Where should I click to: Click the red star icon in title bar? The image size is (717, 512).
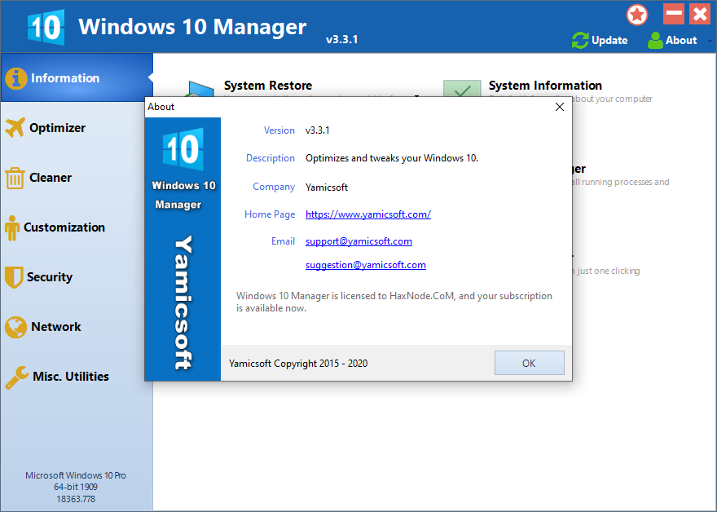[637, 15]
